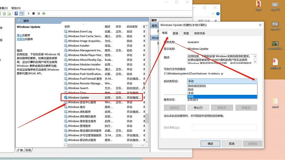This screenshot has height=160, width=285.
Task: Select the Windows Update service gear icon
Action: click(66, 97)
